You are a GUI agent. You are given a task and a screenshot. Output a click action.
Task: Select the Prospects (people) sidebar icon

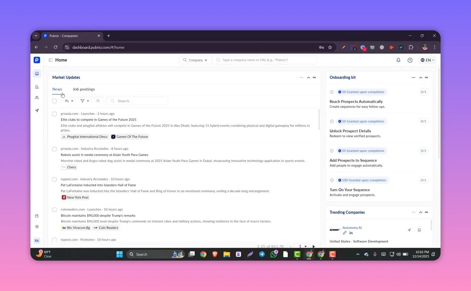[x=37, y=98]
